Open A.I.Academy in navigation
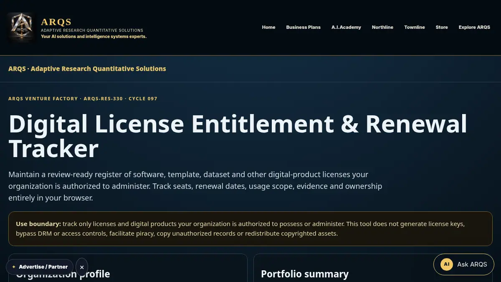The height and width of the screenshot is (282, 501). 346,27
